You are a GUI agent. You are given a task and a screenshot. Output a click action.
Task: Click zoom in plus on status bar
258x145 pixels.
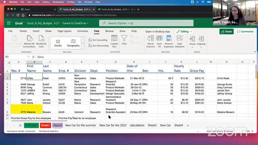(x=252, y=131)
